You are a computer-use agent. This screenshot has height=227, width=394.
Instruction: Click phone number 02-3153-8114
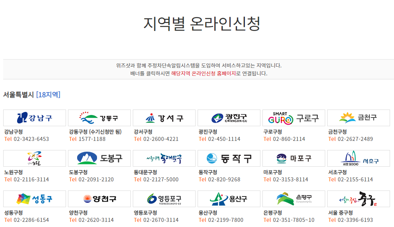coord(291,180)
